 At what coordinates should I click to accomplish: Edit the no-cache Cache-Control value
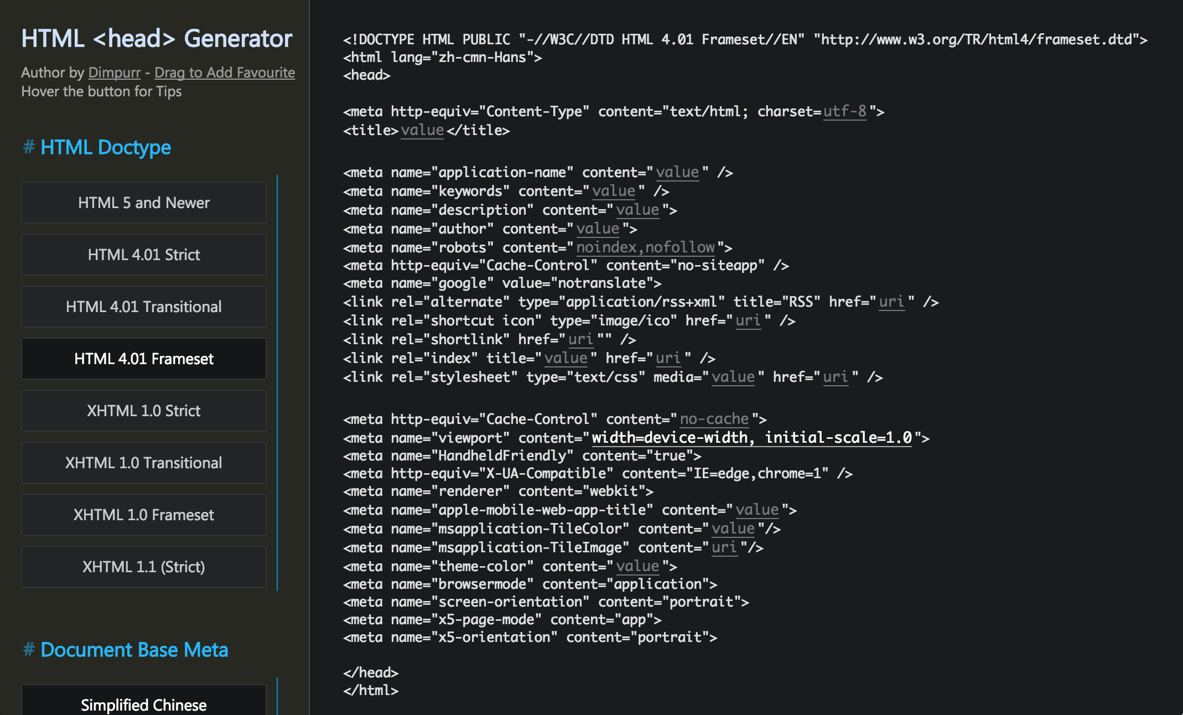pyautogui.click(x=714, y=419)
